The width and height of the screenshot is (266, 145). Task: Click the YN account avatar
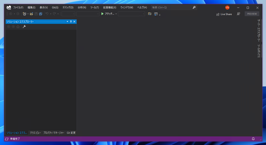(x=227, y=7)
